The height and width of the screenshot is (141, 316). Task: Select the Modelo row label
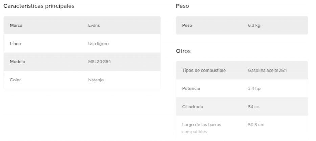pyautogui.click(x=18, y=62)
